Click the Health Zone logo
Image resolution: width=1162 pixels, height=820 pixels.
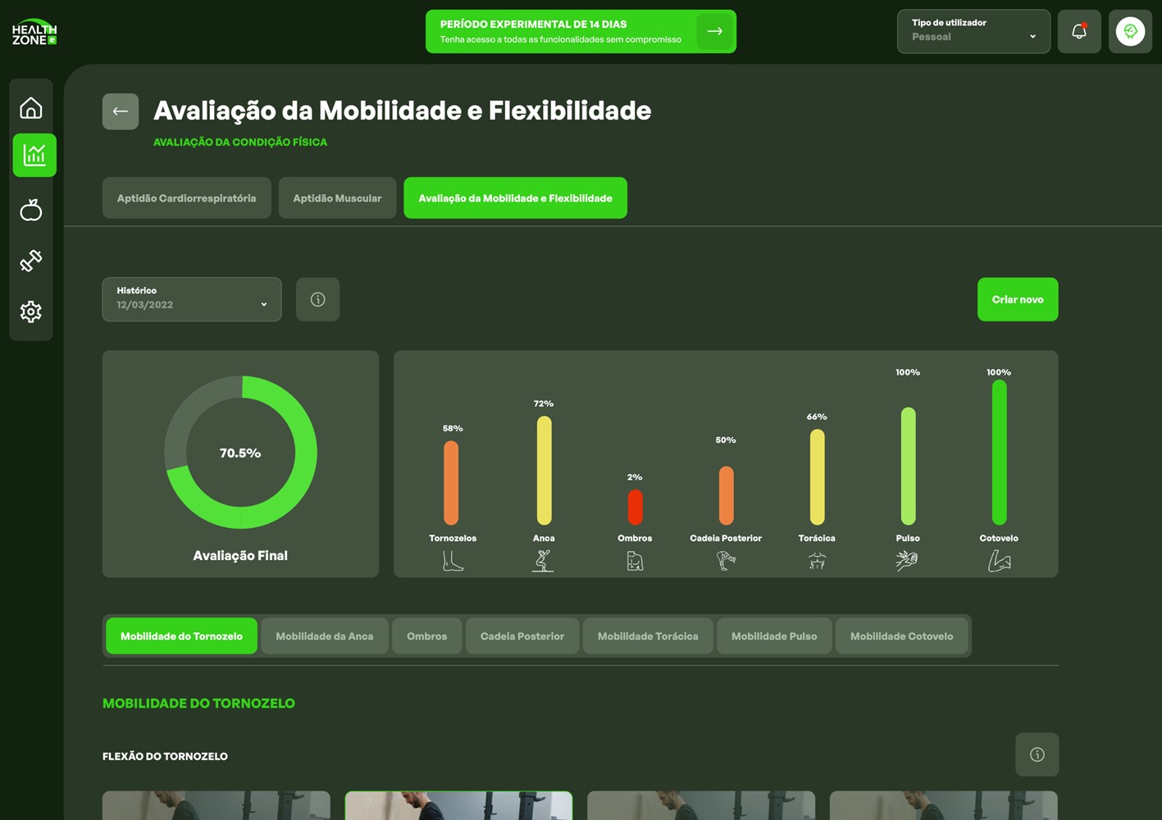pyautogui.click(x=34, y=32)
